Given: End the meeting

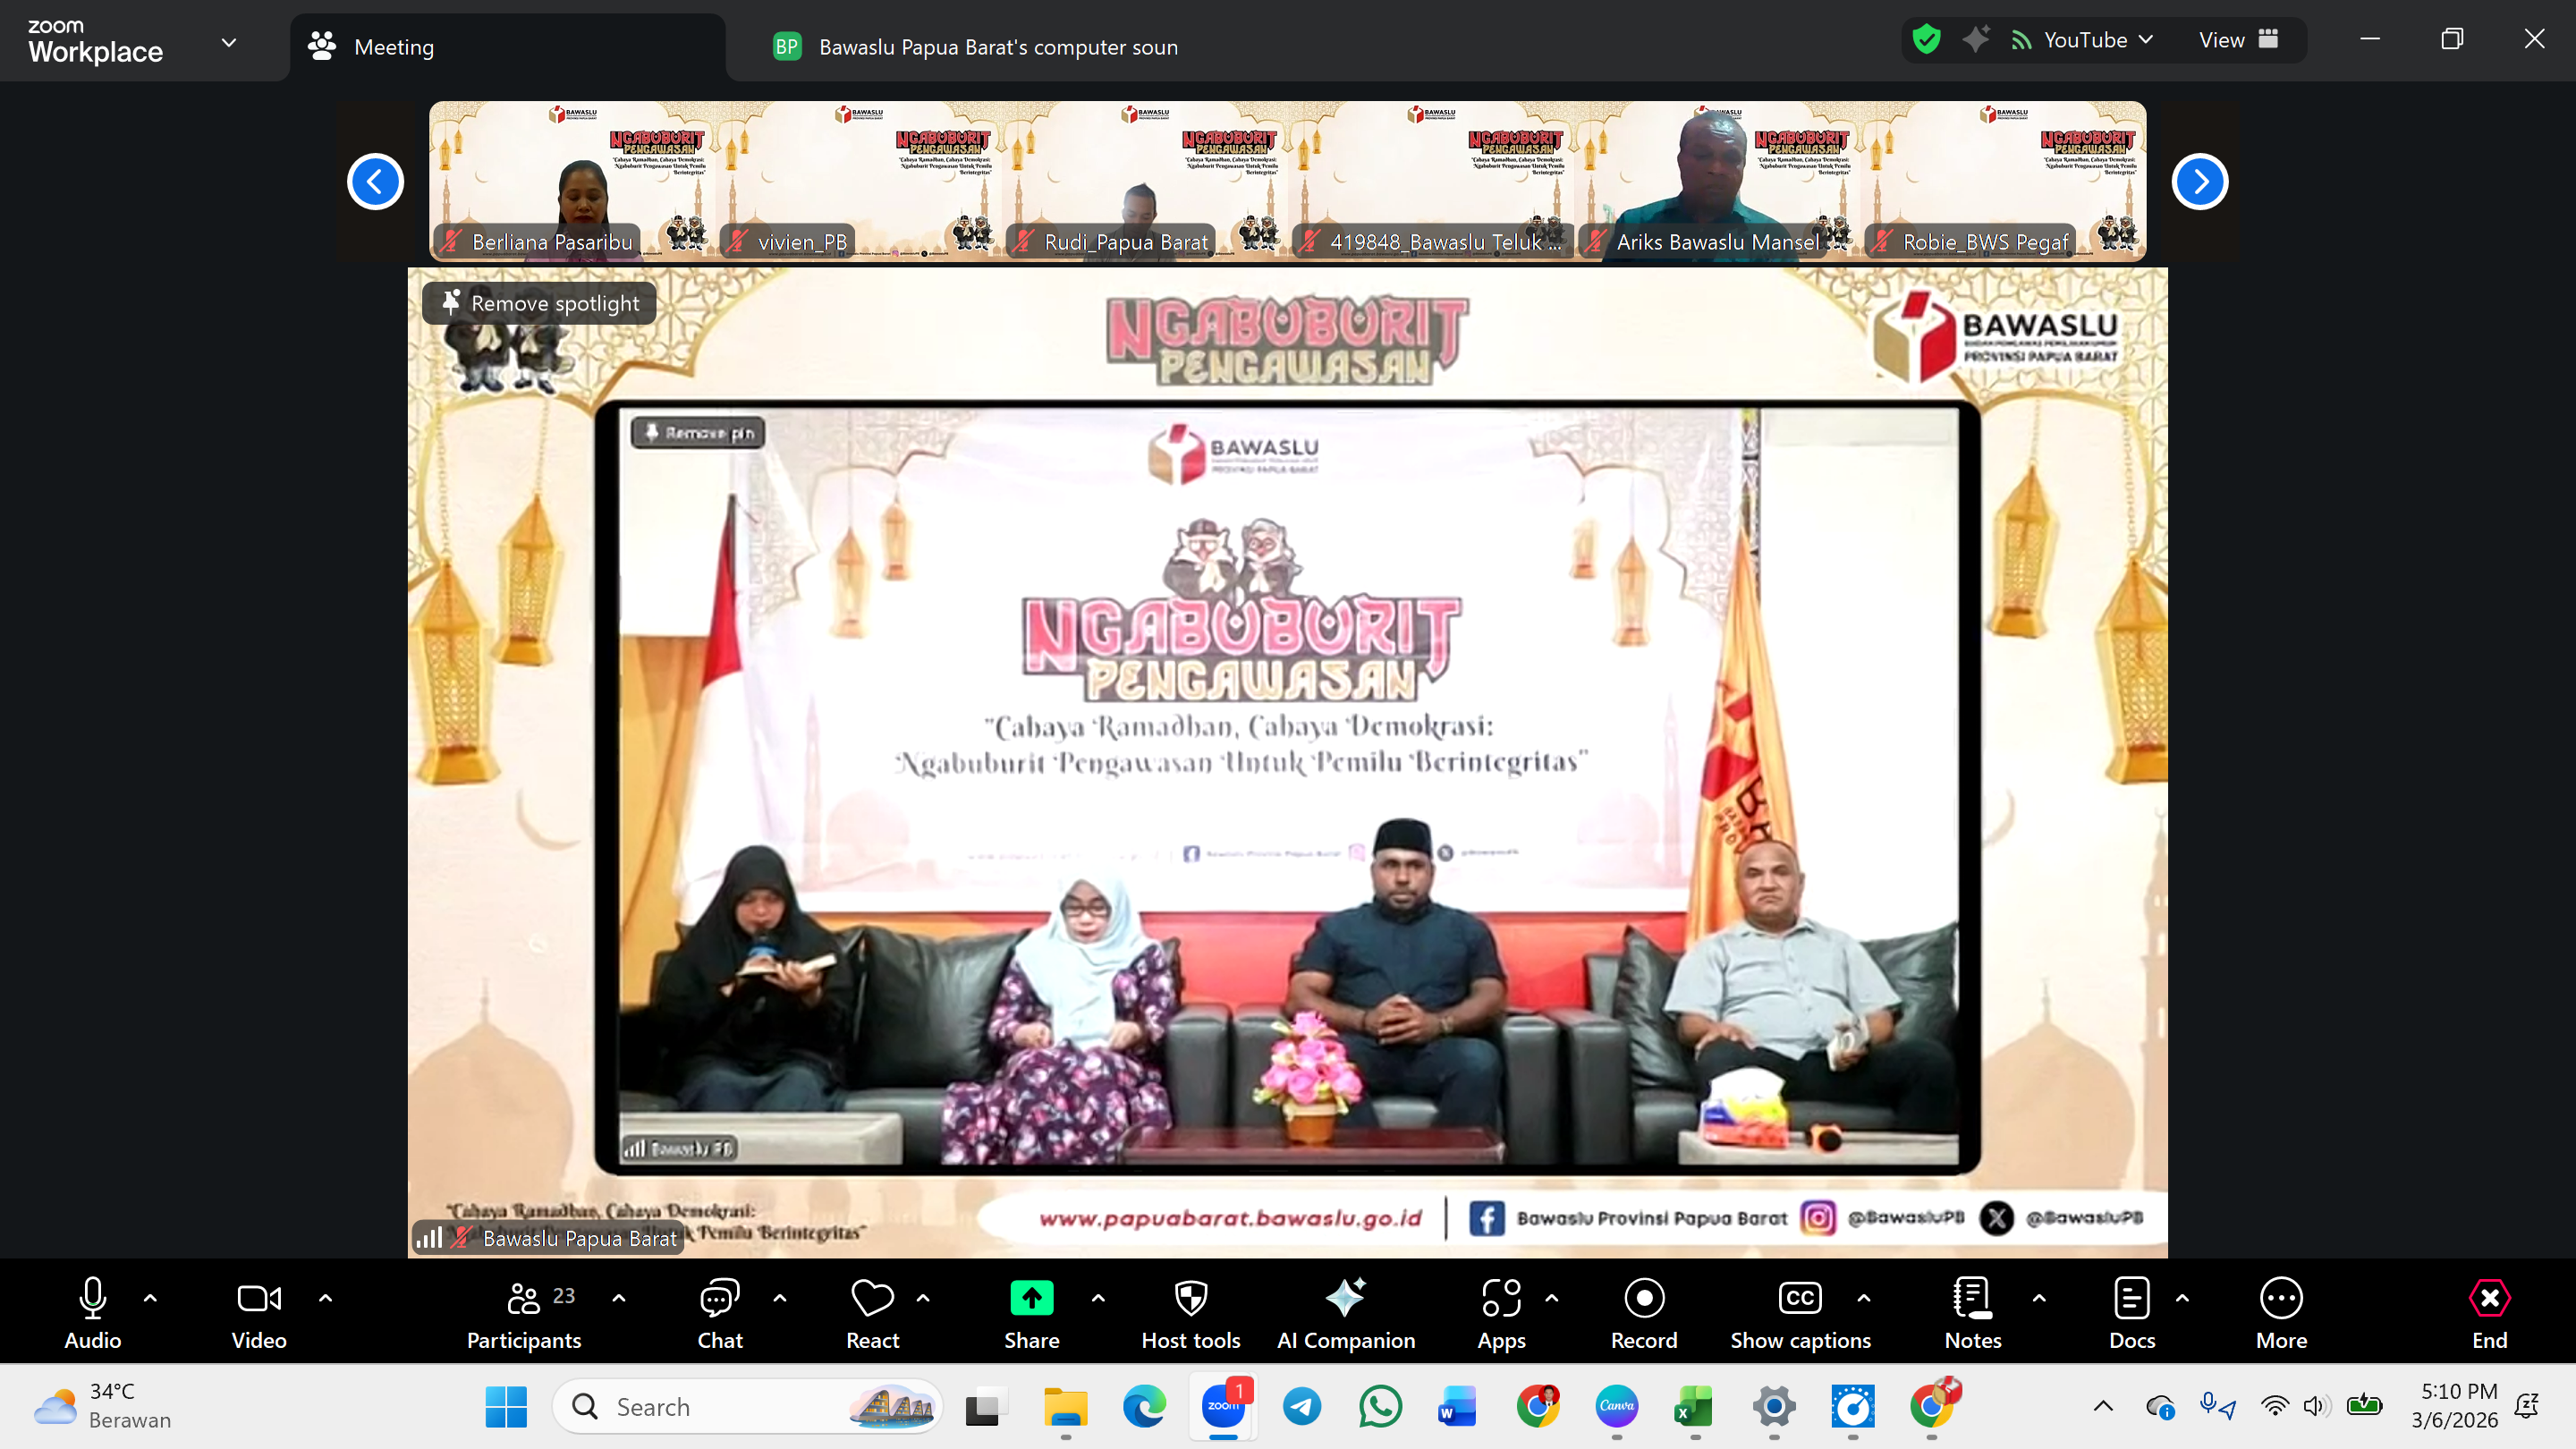Looking at the screenshot, I should [2488, 1310].
